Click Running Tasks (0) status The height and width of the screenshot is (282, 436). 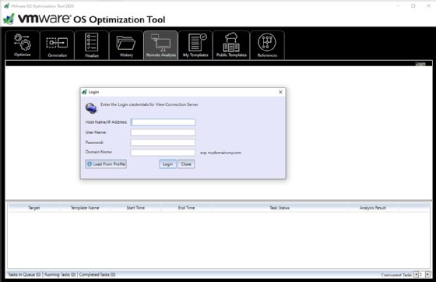pos(60,274)
